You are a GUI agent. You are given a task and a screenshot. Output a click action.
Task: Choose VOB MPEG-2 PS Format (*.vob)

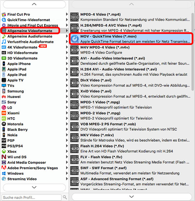point(130,127)
